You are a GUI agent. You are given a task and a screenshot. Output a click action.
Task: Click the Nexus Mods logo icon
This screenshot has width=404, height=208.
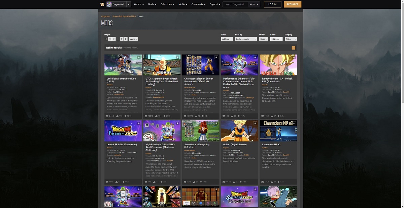pyautogui.click(x=102, y=4)
